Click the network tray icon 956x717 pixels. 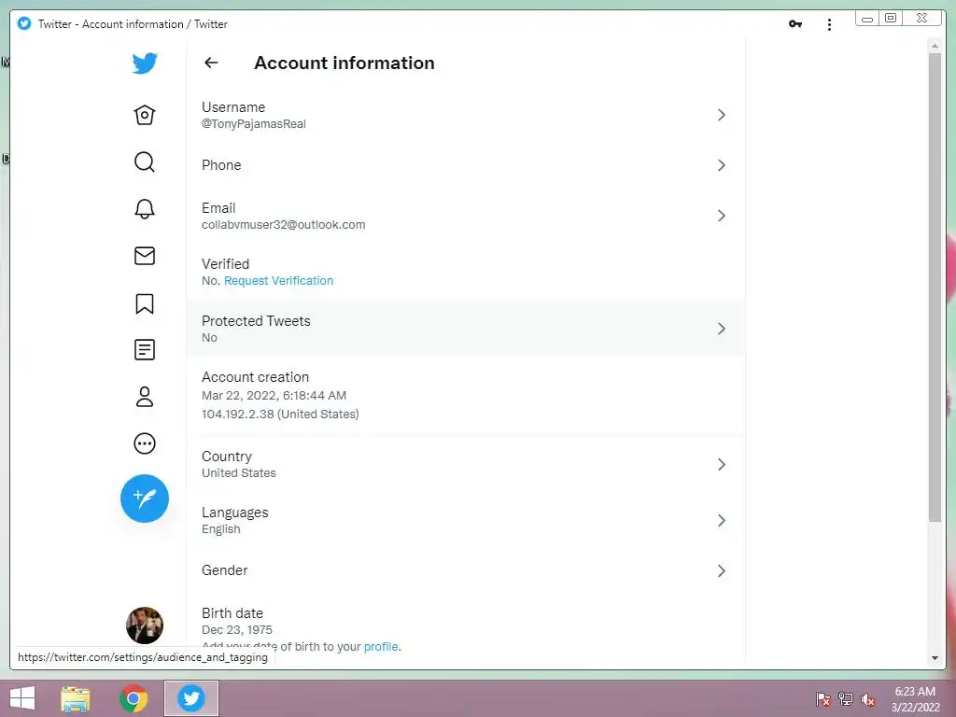846,699
